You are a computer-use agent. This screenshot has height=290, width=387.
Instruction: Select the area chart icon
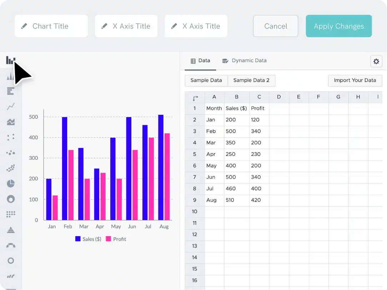11,122
